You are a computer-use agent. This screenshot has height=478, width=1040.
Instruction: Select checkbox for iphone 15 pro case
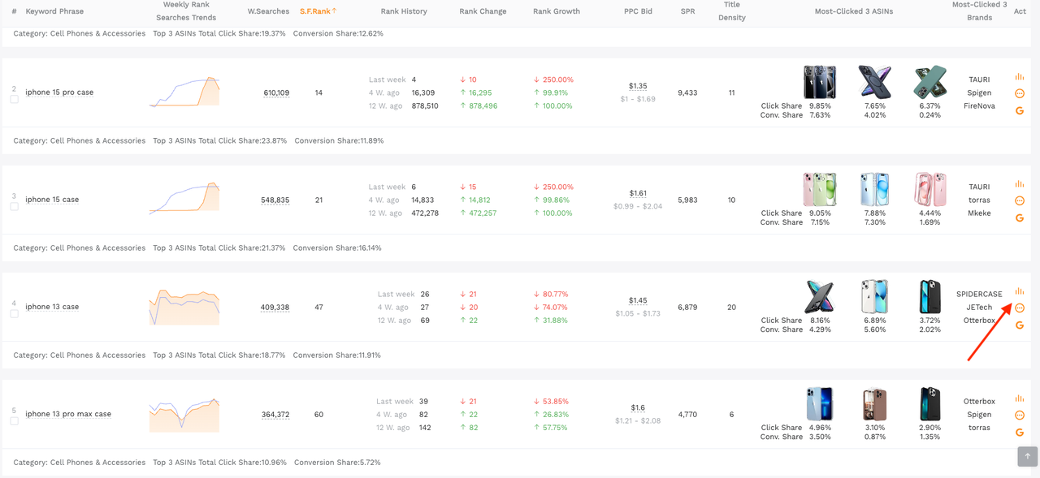pyautogui.click(x=14, y=100)
